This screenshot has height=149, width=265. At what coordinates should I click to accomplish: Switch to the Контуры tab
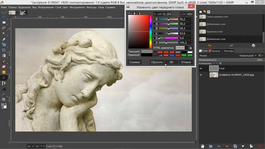coord(227,51)
